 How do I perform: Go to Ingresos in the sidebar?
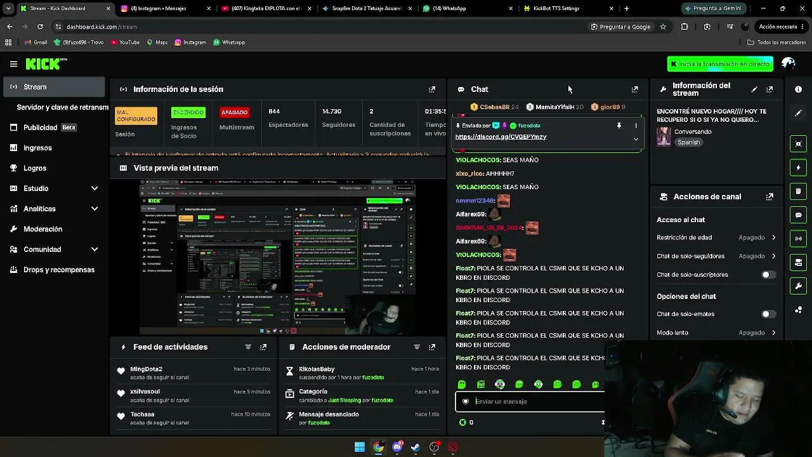54,148
